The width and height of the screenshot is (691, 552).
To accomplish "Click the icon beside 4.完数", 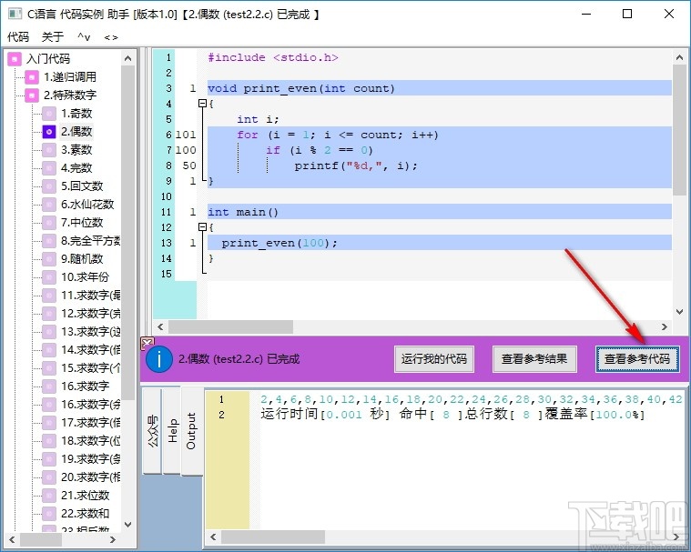I will click(49, 168).
